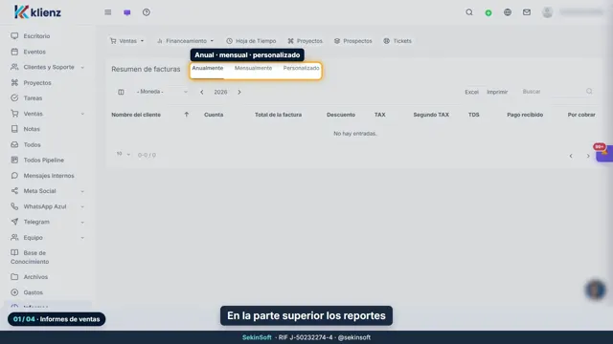
Task: Click the Descuento column header
Action: [341, 115]
